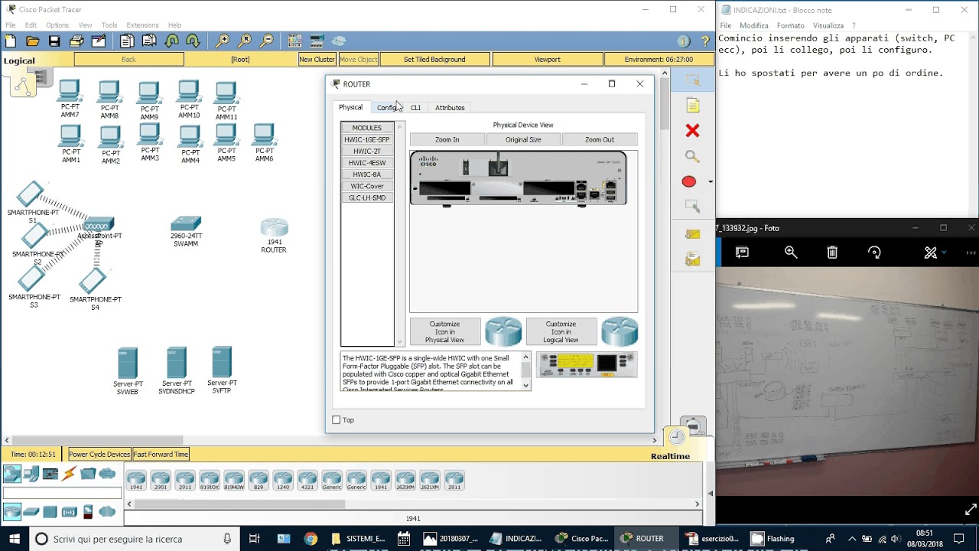
Task: Click the Windows search box in taskbar
Action: (134, 539)
